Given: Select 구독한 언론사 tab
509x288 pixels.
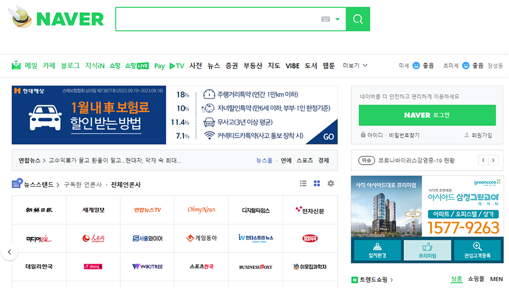Looking at the screenshot, I should (x=83, y=185).
